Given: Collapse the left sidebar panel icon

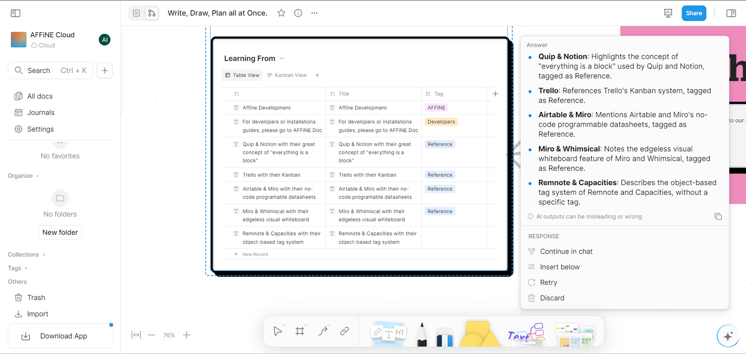Looking at the screenshot, I should [15, 13].
